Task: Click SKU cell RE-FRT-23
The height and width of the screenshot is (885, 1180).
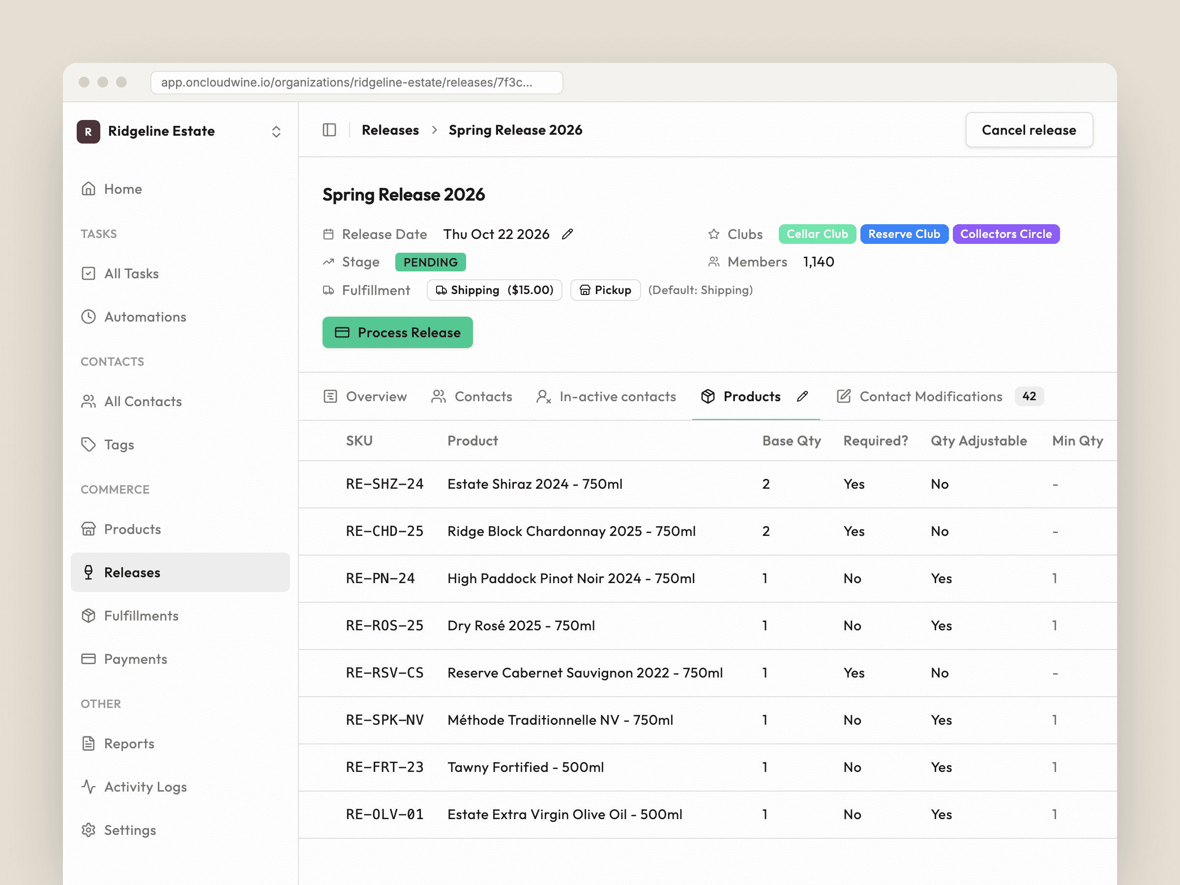Action: [384, 767]
